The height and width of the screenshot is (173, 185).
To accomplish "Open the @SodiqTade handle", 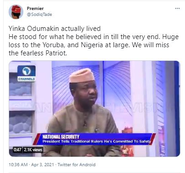I will [39, 15].
